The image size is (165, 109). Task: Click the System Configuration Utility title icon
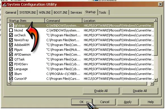click(x=5, y=5)
